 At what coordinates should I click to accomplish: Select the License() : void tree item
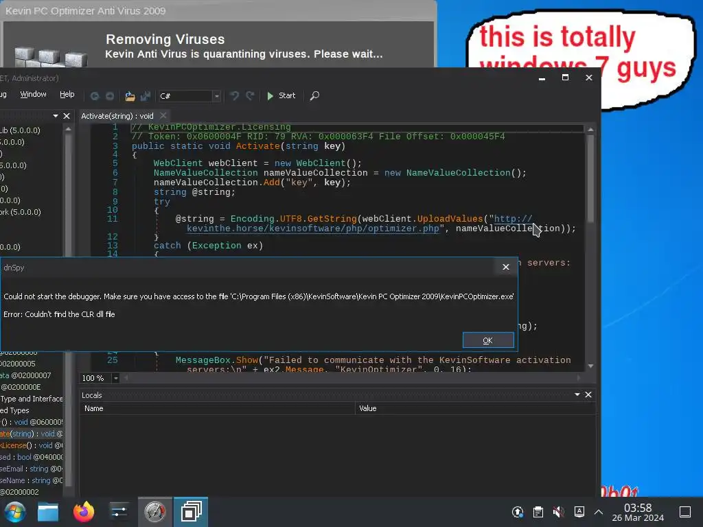(x=31, y=445)
